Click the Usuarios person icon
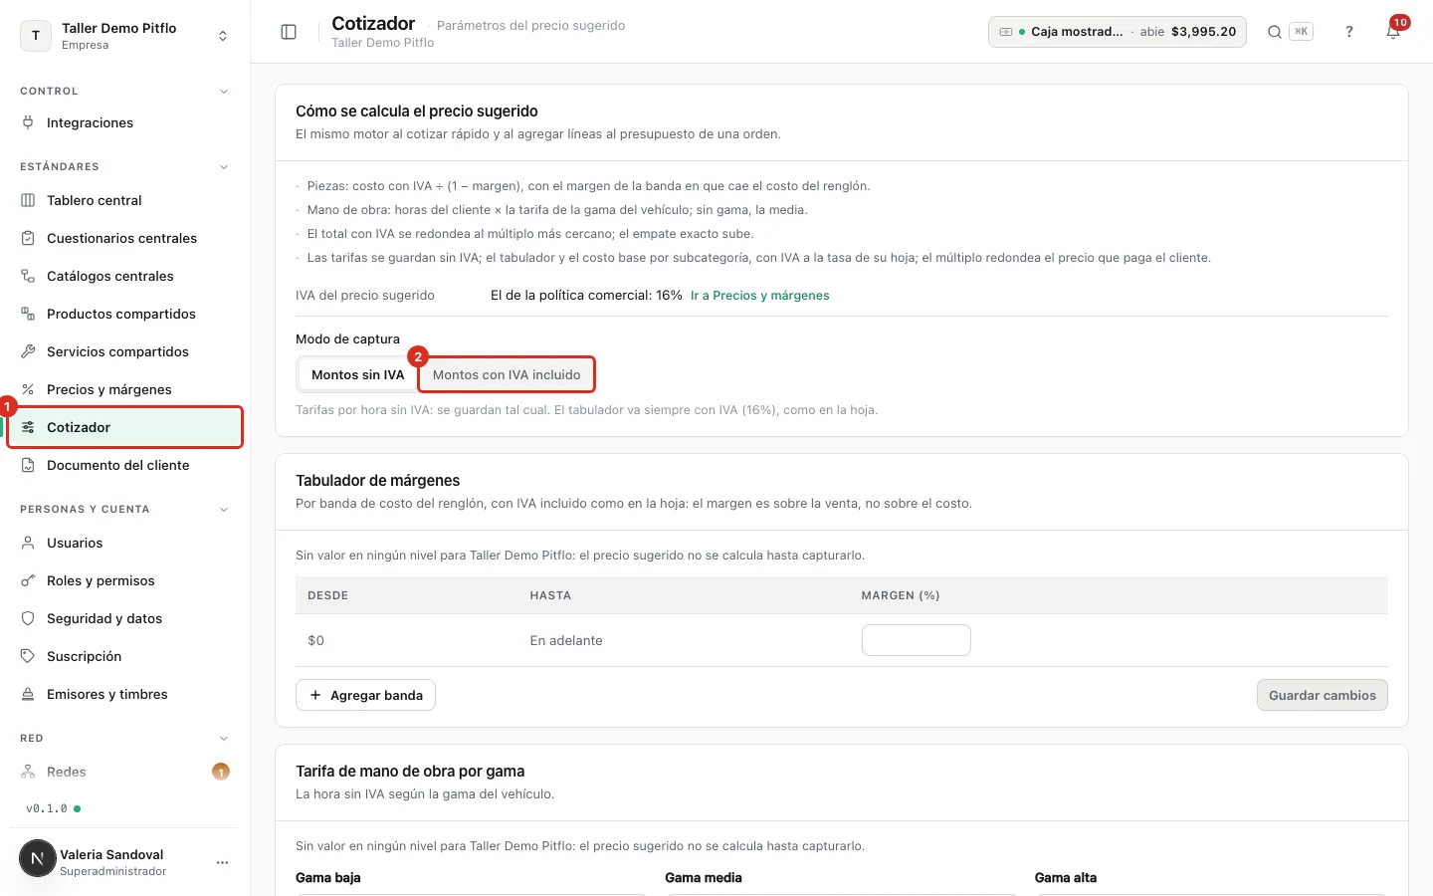The width and height of the screenshot is (1433, 896). pos(28,543)
